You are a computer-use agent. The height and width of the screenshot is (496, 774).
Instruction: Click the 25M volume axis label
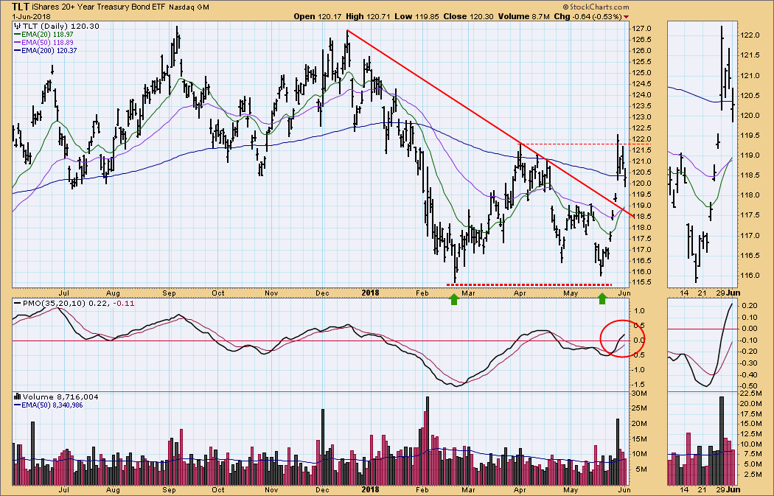pyautogui.click(x=640, y=408)
